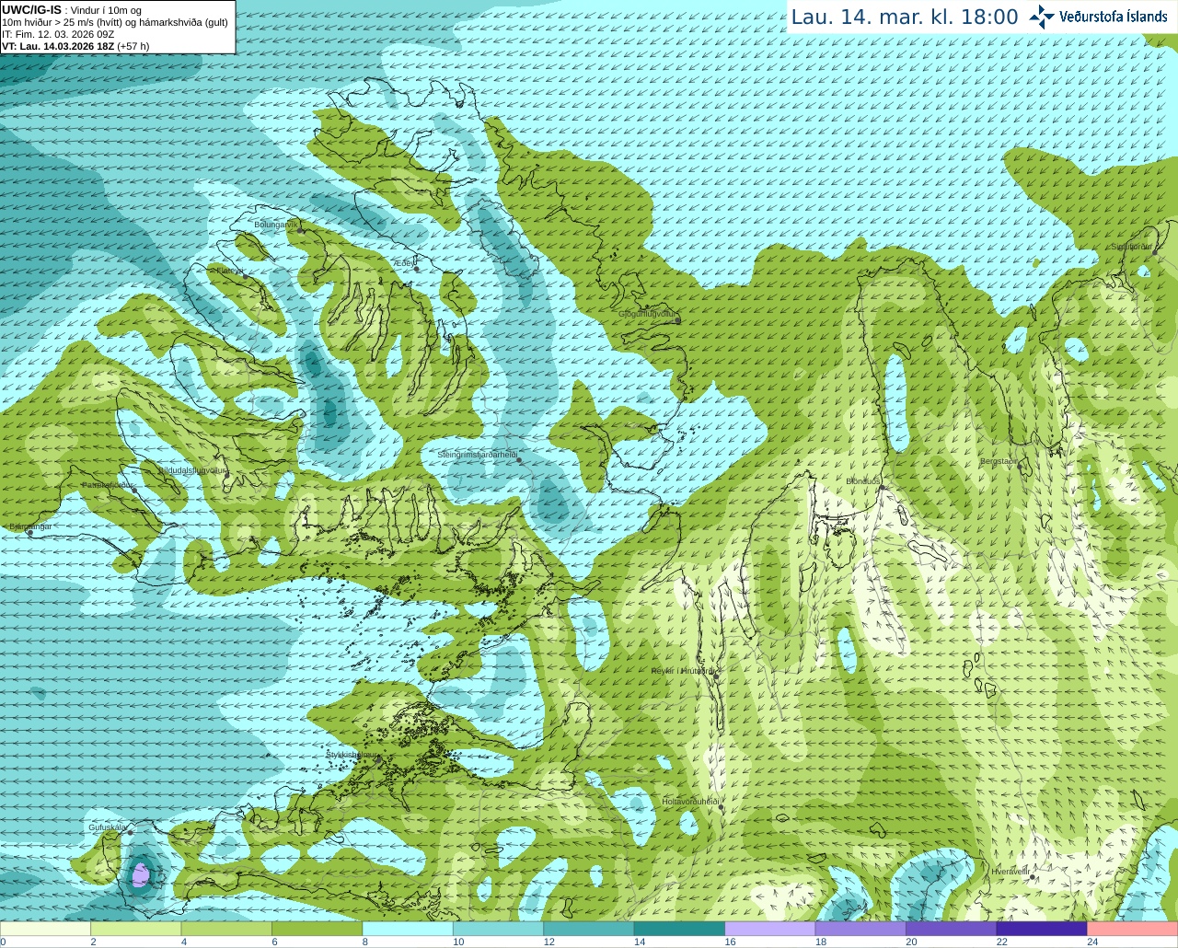The width and height of the screenshot is (1178, 948).
Task: Click the Patreksfjörður station label
Action: [108, 485]
